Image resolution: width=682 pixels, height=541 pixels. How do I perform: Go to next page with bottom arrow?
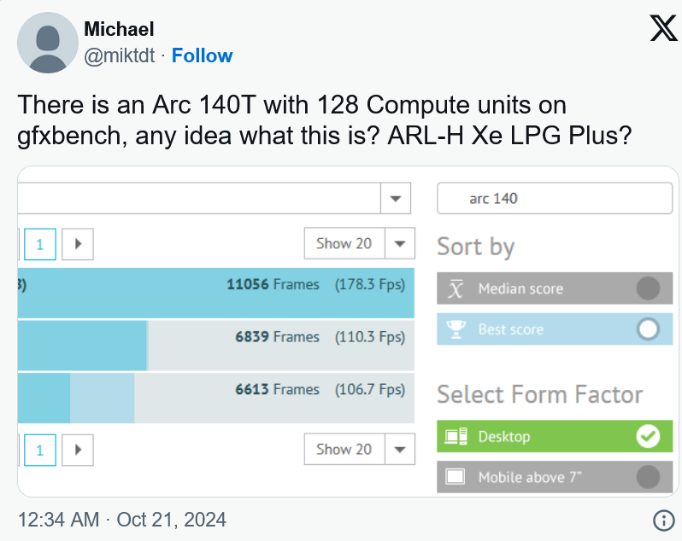[x=78, y=450]
